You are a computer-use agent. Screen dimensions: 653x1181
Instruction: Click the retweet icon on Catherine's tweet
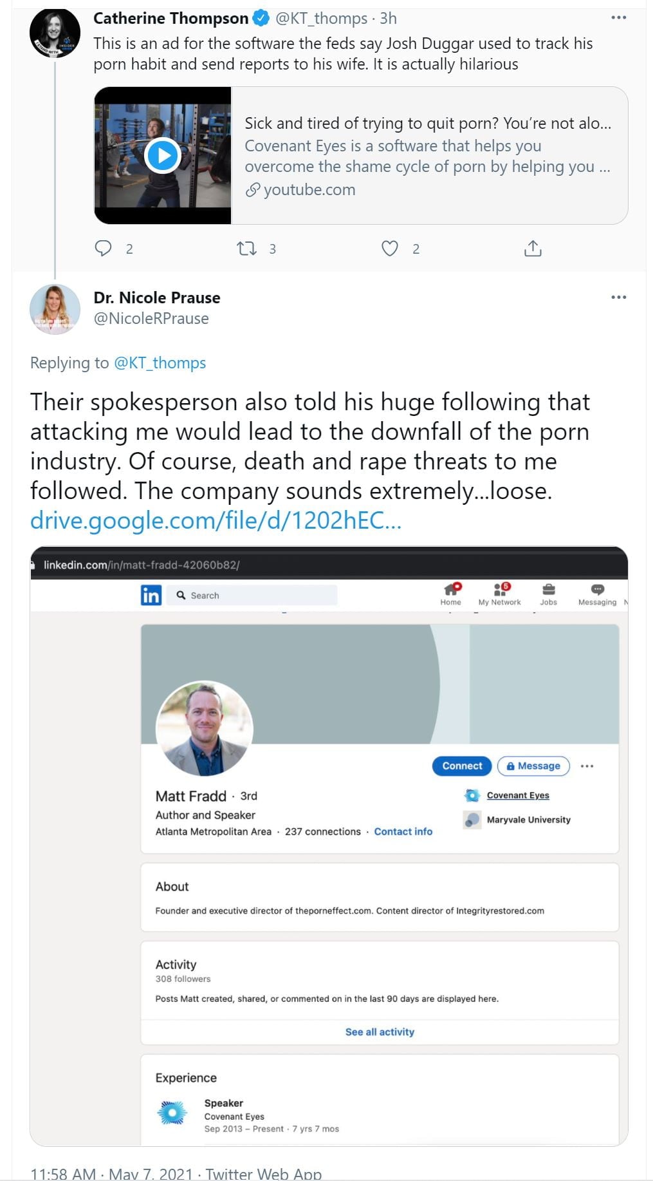247,249
